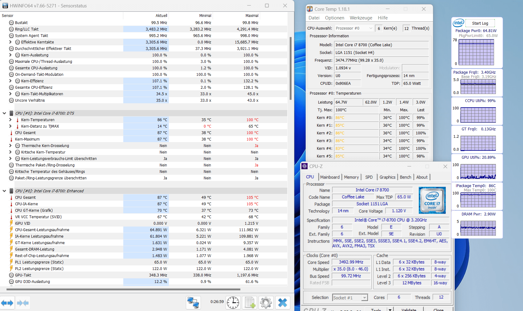This screenshot has height=311, width=523.
Task: Collapse the CPU i7-8700 Enhanced group
Action: pos(4,191)
